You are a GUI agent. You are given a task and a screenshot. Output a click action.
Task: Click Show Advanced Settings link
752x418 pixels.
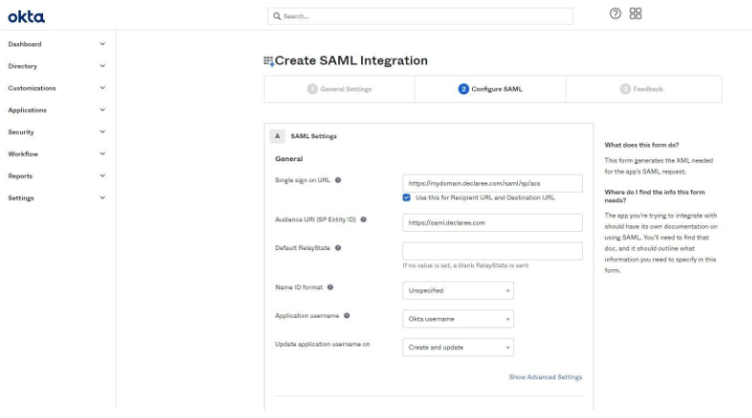[545, 377]
